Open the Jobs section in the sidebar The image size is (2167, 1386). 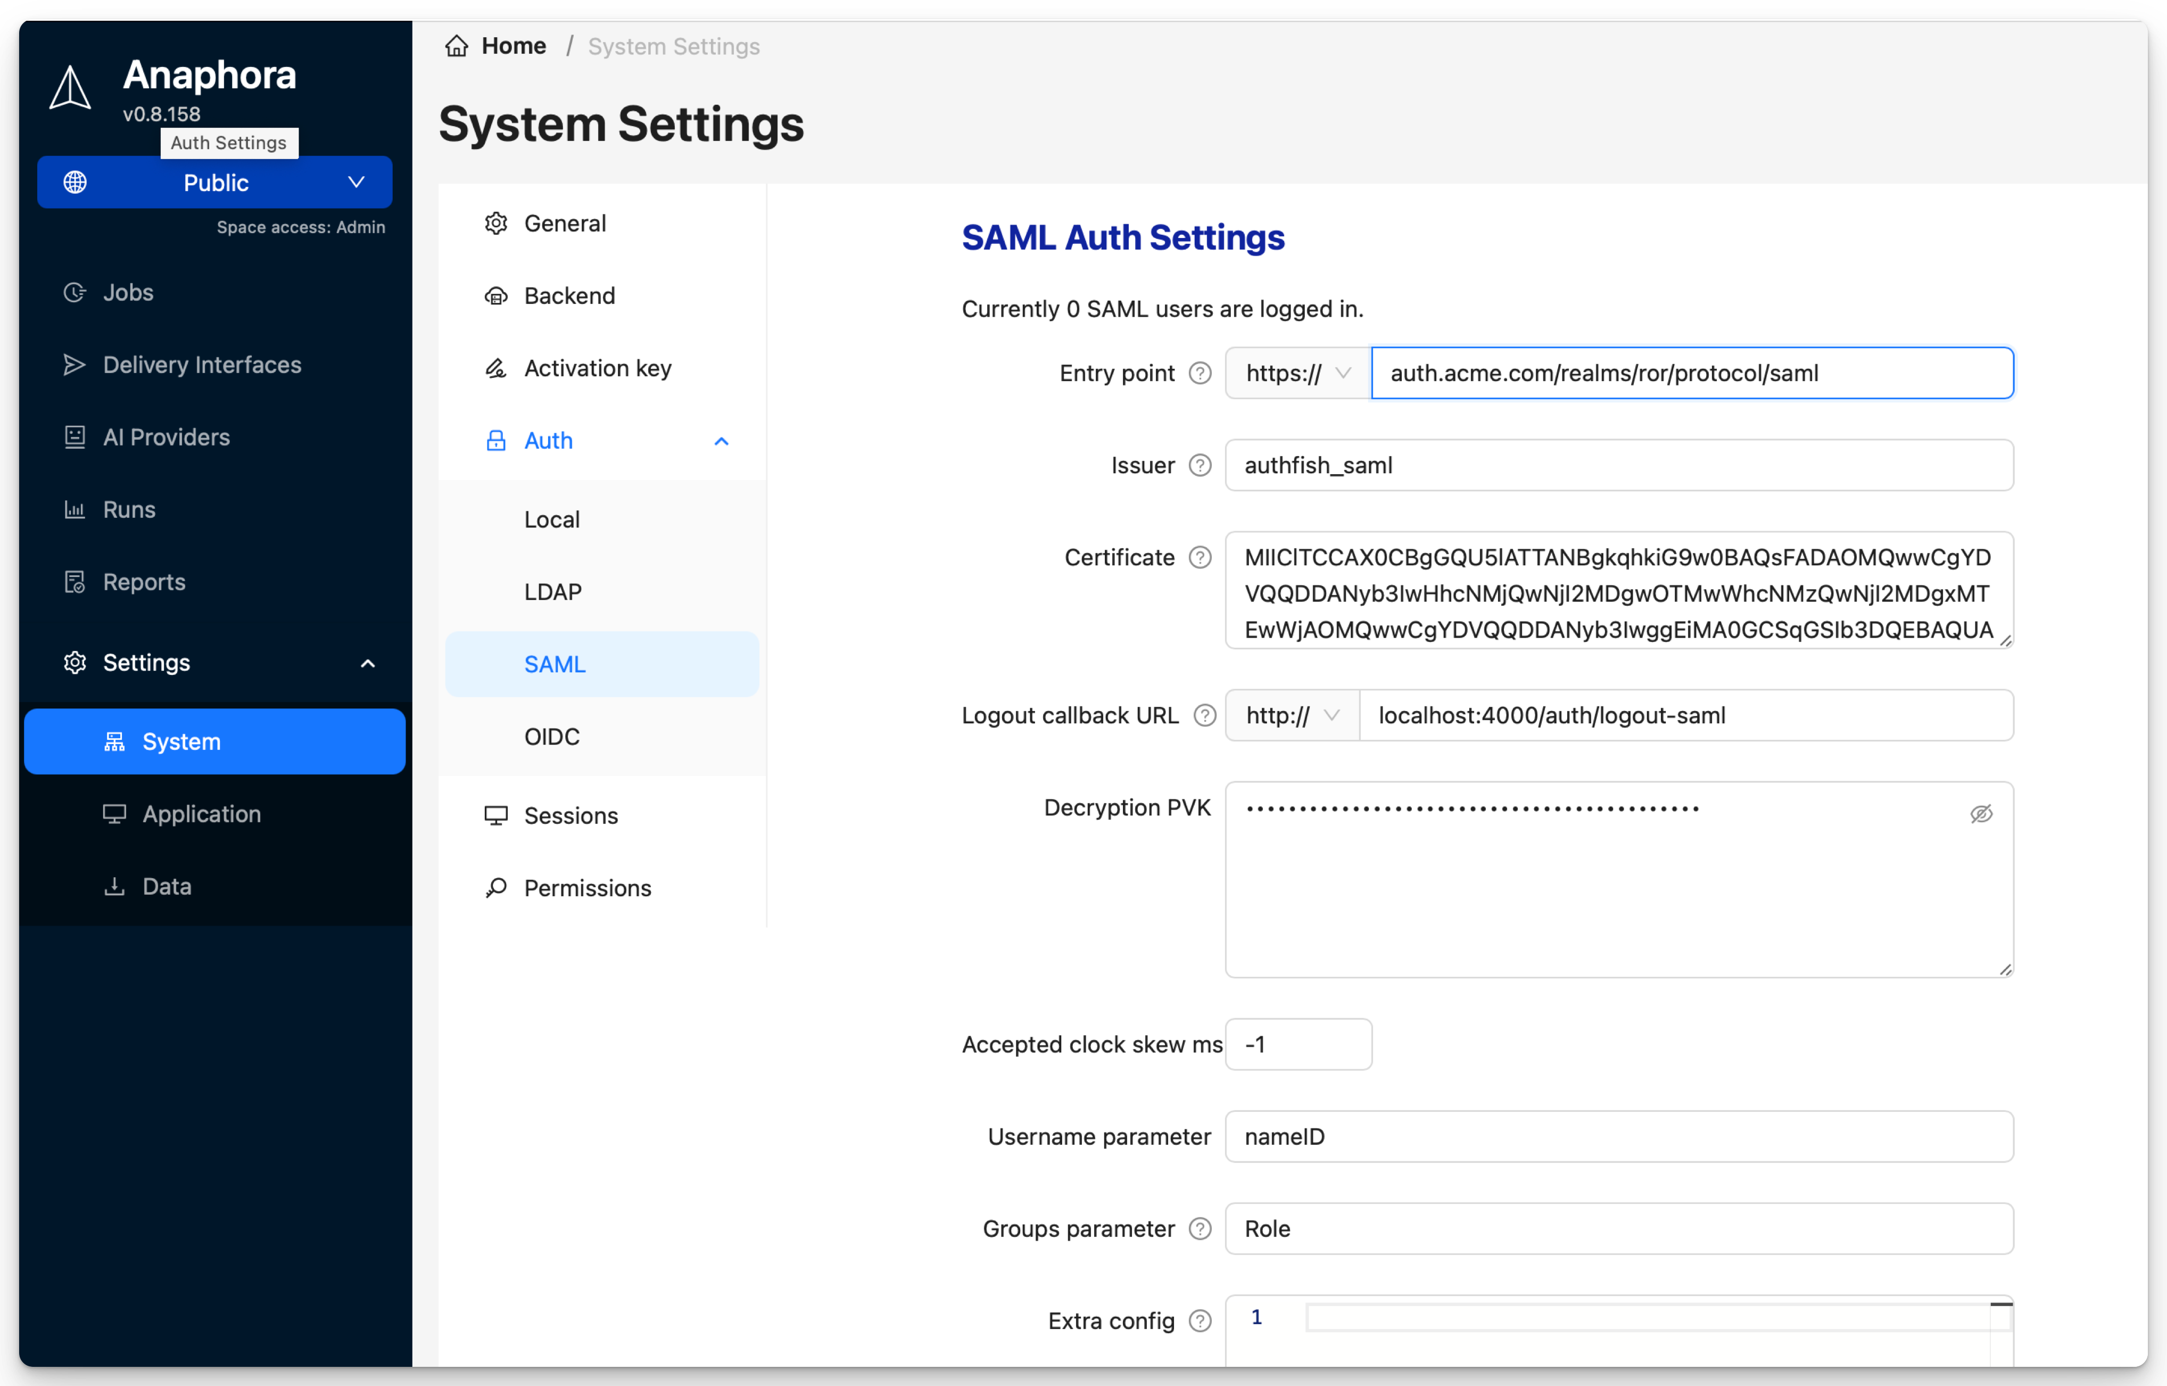click(128, 292)
